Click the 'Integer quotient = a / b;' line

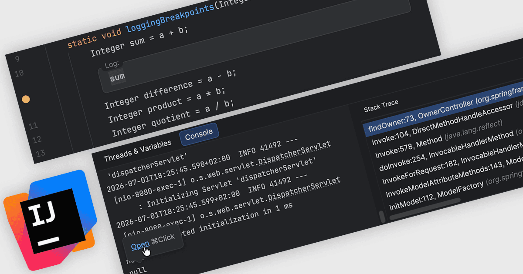(x=173, y=118)
